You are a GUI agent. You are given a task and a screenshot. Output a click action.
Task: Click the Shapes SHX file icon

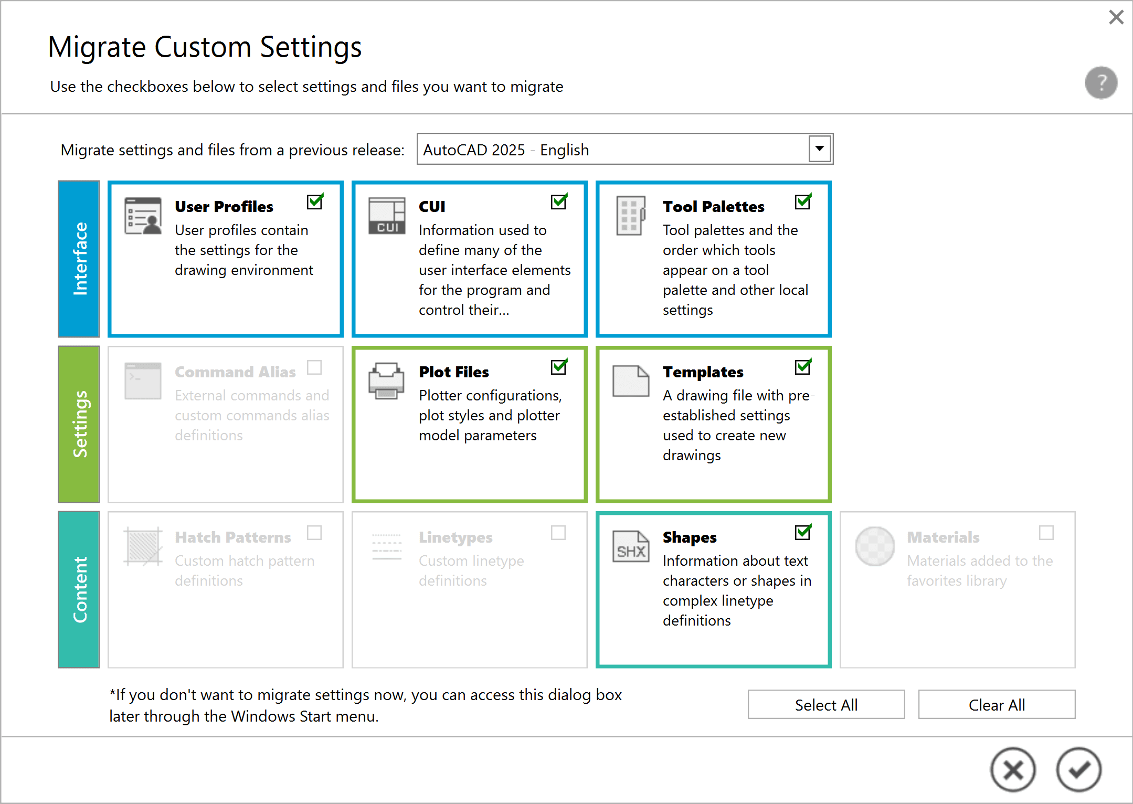point(630,546)
